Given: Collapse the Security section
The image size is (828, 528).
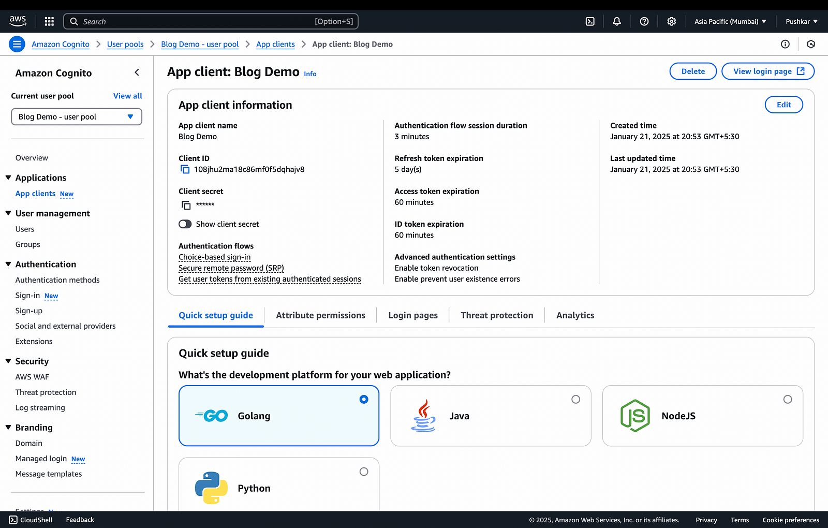Looking at the screenshot, I should tap(8, 361).
